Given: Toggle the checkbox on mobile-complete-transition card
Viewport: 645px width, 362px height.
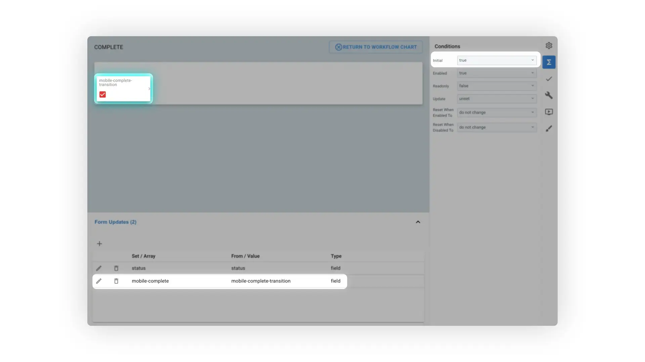Looking at the screenshot, I should point(102,95).
